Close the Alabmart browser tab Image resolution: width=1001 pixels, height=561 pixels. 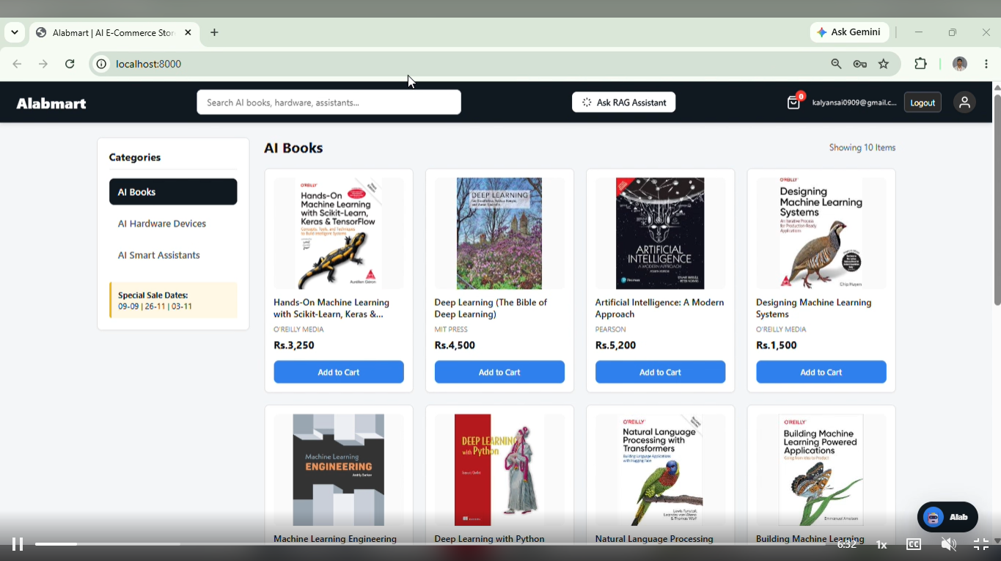188,32
